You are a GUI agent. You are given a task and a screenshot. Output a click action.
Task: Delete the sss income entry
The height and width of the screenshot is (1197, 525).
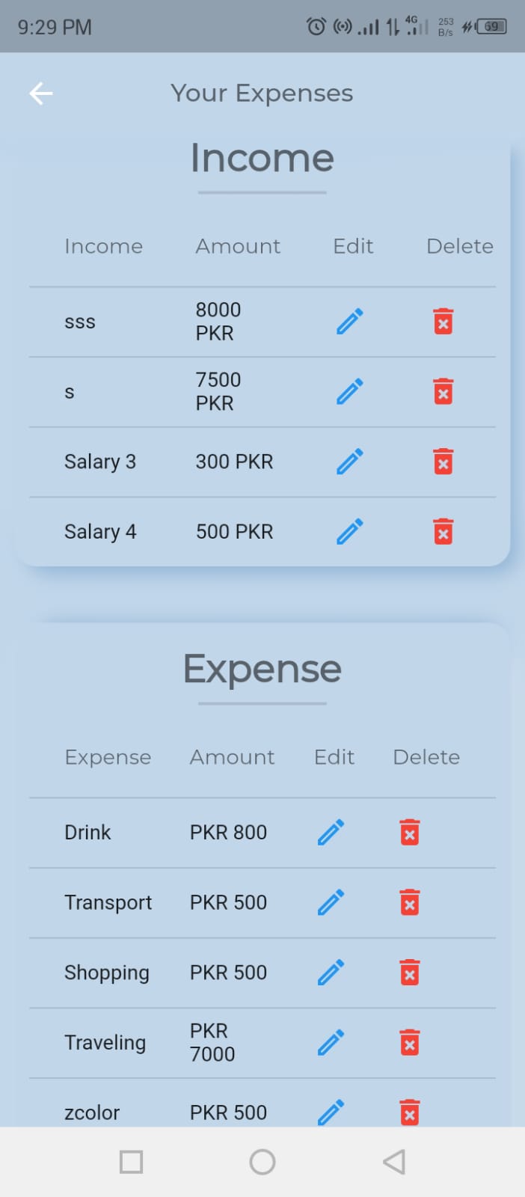[443, 321]
